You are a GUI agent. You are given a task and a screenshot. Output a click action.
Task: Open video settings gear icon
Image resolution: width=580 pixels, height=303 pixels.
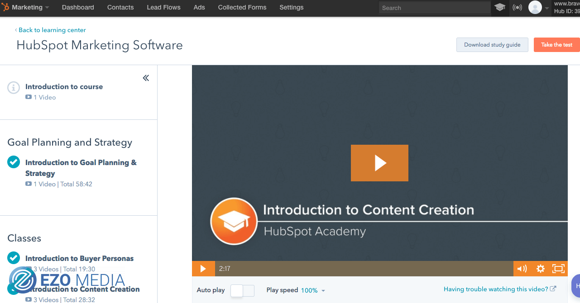click(540, 269)
